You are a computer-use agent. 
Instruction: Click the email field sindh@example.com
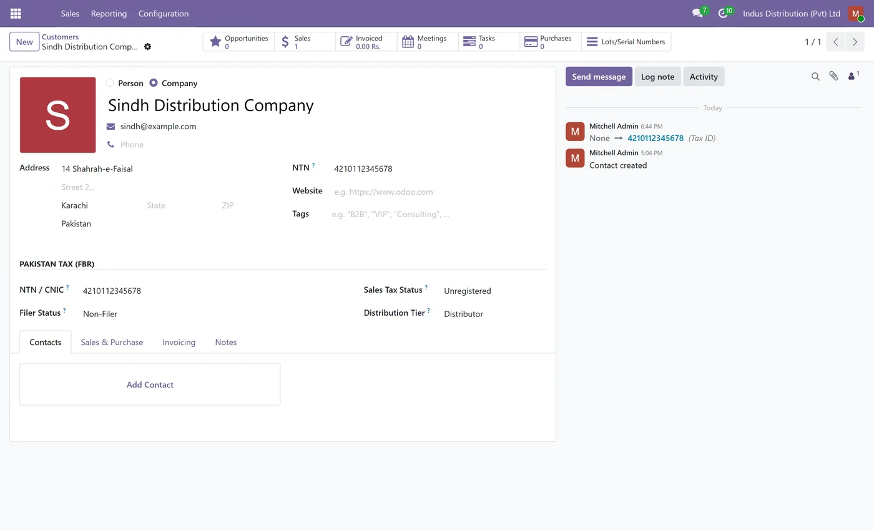point(158,126)
